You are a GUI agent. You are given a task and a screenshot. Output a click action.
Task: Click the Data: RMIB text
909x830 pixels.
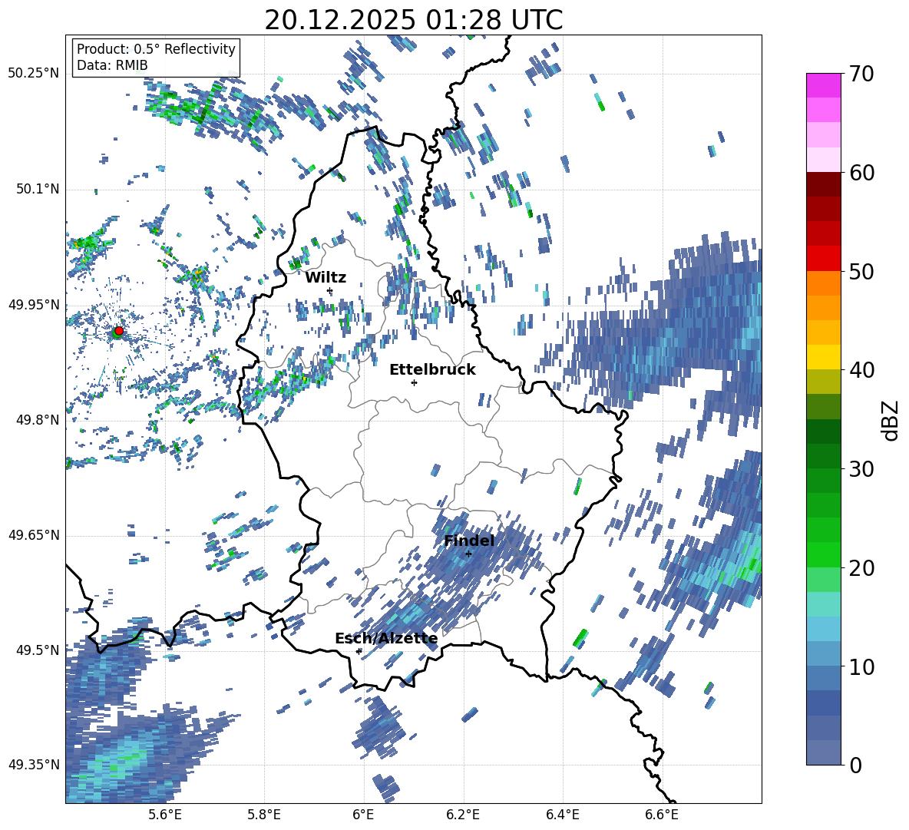pyautogui.click(x=112, y=65)
